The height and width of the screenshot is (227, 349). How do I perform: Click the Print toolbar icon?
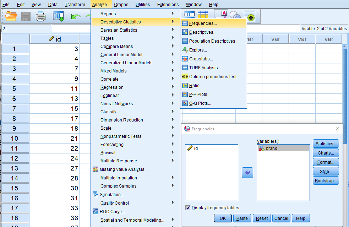(40, 16)
